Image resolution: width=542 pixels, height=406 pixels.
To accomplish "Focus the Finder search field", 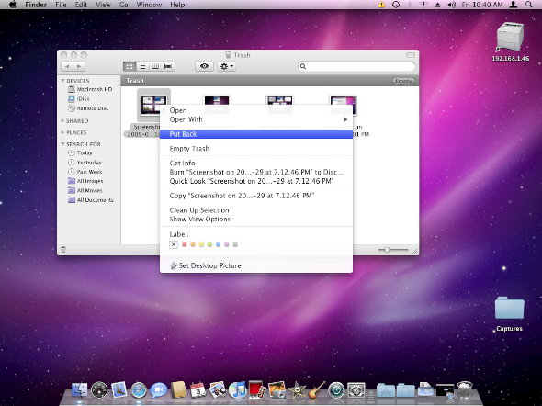I will pyautogui.click(x=356, y=66).
